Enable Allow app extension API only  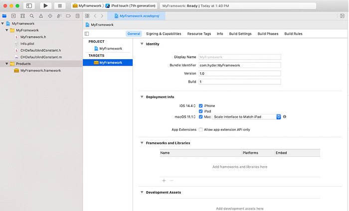(x=200, y=129)
